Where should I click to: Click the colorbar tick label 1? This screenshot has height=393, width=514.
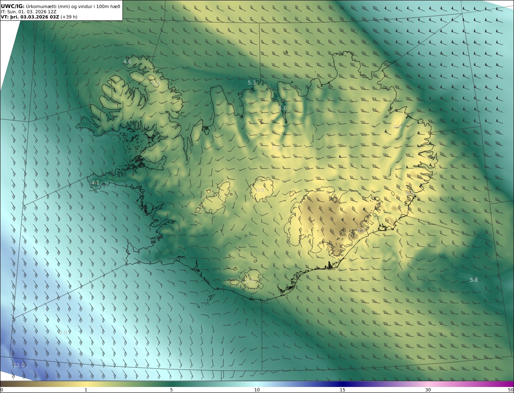pyautogui.click(x=86, y=390)
